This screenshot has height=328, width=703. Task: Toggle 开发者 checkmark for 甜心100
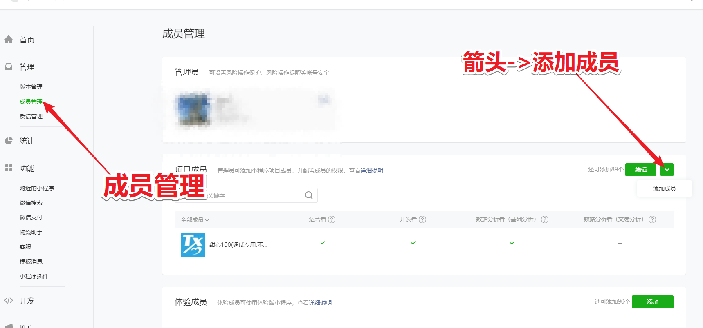(413, 243)
